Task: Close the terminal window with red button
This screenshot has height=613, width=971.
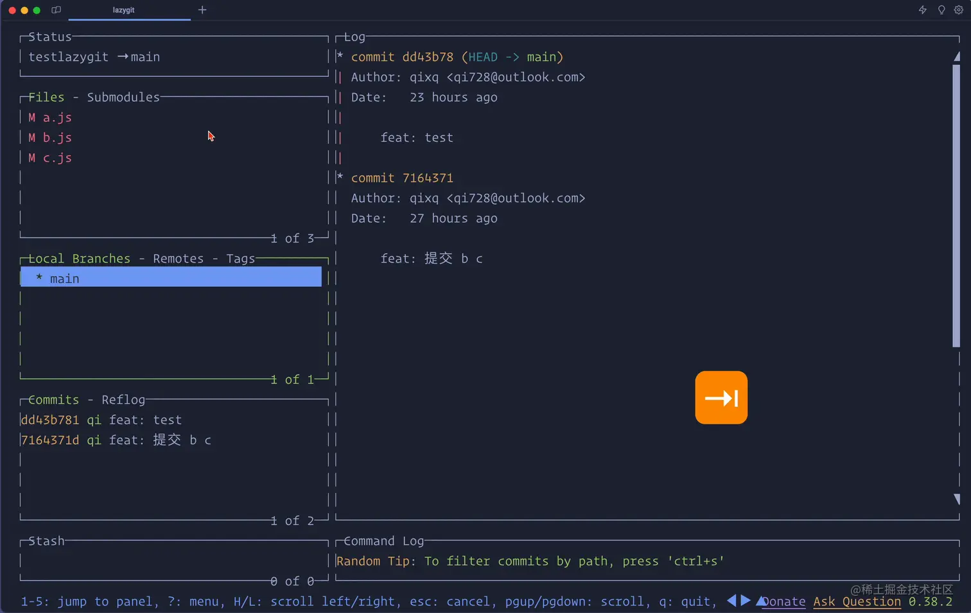Action: (x=12, y=10)
